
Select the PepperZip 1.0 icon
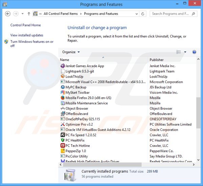coord(63,151)
